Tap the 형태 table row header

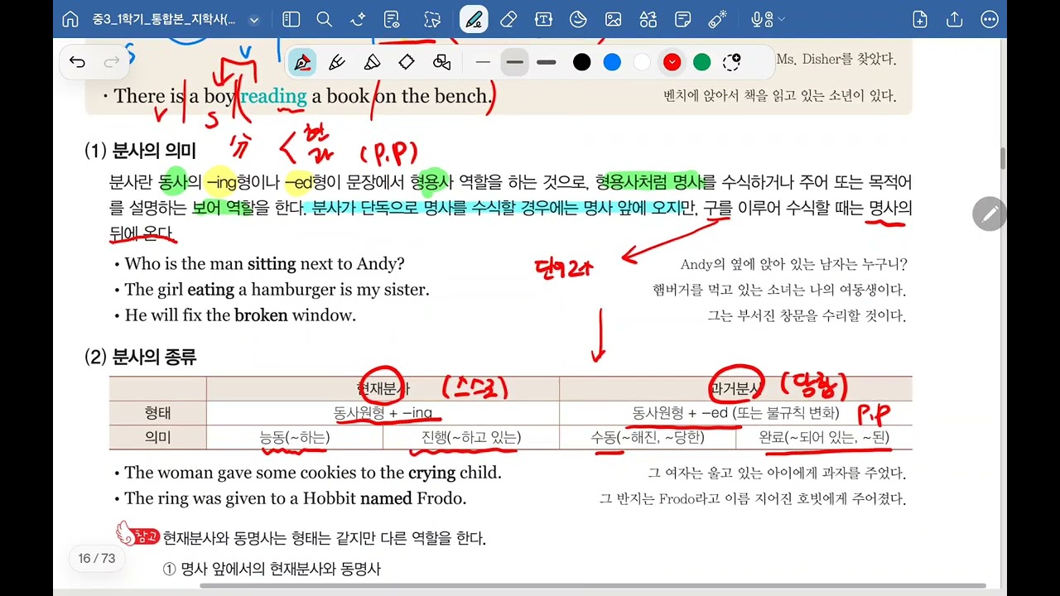pyautogui.click(x=157, y=412)
